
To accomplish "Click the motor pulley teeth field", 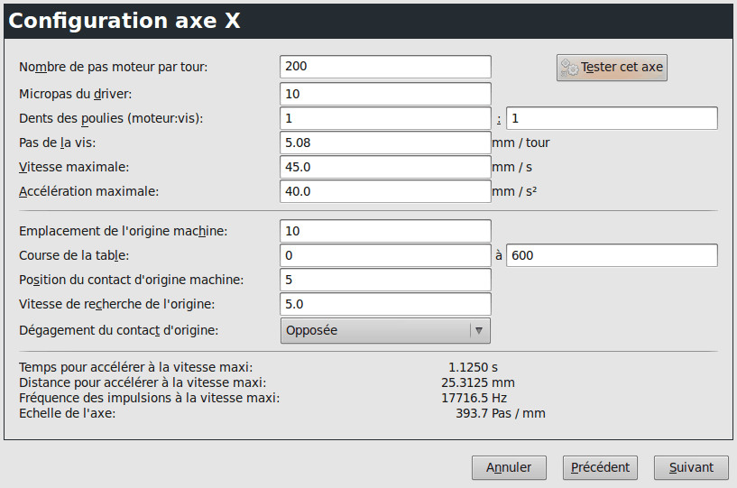I will click(x=385, y=118).
